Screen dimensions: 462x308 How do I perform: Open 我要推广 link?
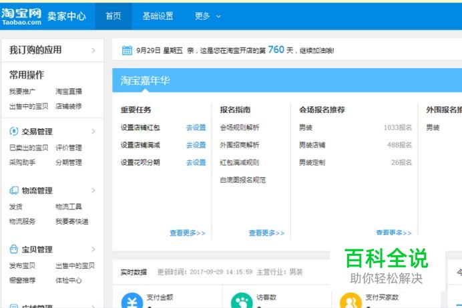click(22, 92)
